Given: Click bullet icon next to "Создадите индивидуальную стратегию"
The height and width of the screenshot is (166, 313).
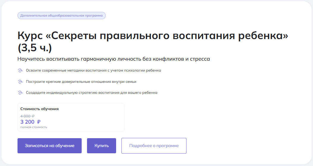Looking at the screenshot, I should click(20, 93).
